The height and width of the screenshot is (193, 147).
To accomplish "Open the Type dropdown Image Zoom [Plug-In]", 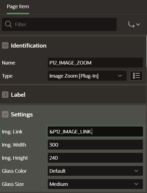I will [87, 76].
